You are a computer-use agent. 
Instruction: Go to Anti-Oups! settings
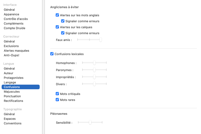11,55
